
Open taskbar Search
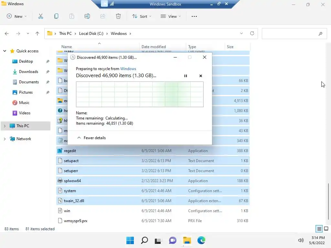click(x=144, y=240)
